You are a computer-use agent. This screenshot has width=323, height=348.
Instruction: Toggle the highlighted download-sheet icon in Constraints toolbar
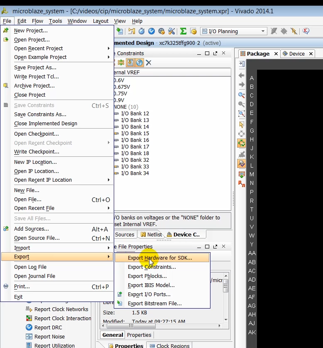coord(130,63)
